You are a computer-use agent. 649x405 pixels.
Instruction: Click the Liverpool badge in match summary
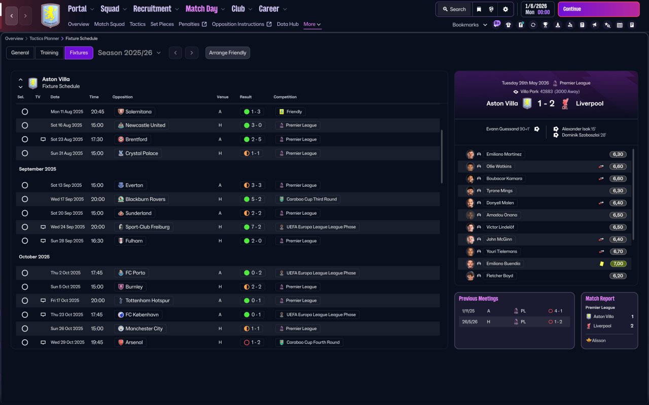[x=565, y=103]
